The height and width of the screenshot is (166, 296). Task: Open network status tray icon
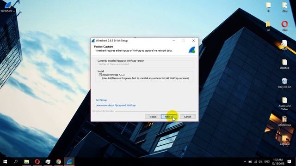coord(255,162)
